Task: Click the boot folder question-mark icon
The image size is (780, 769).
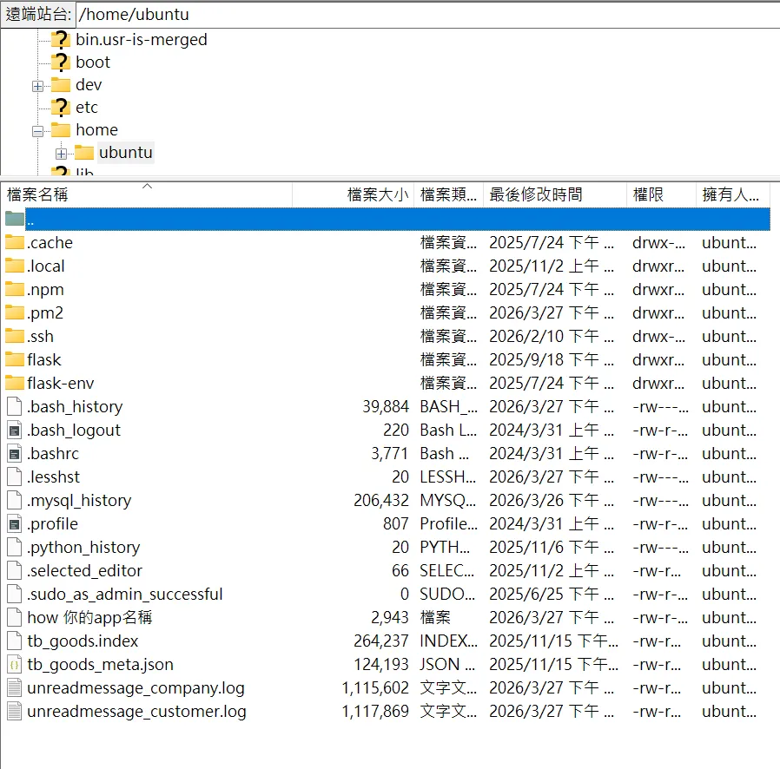Action: 60,62
